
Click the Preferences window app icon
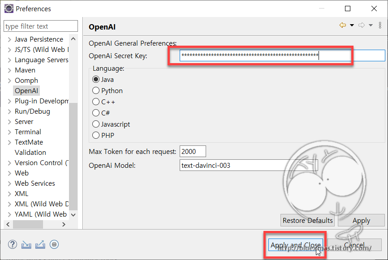[x=9, y=9]
